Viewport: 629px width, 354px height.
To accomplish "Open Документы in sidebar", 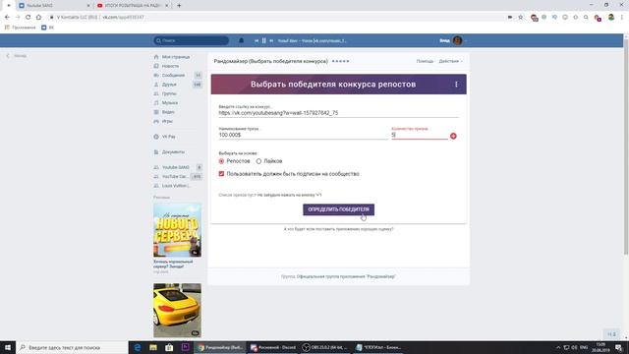I will (x=173, y=152).
